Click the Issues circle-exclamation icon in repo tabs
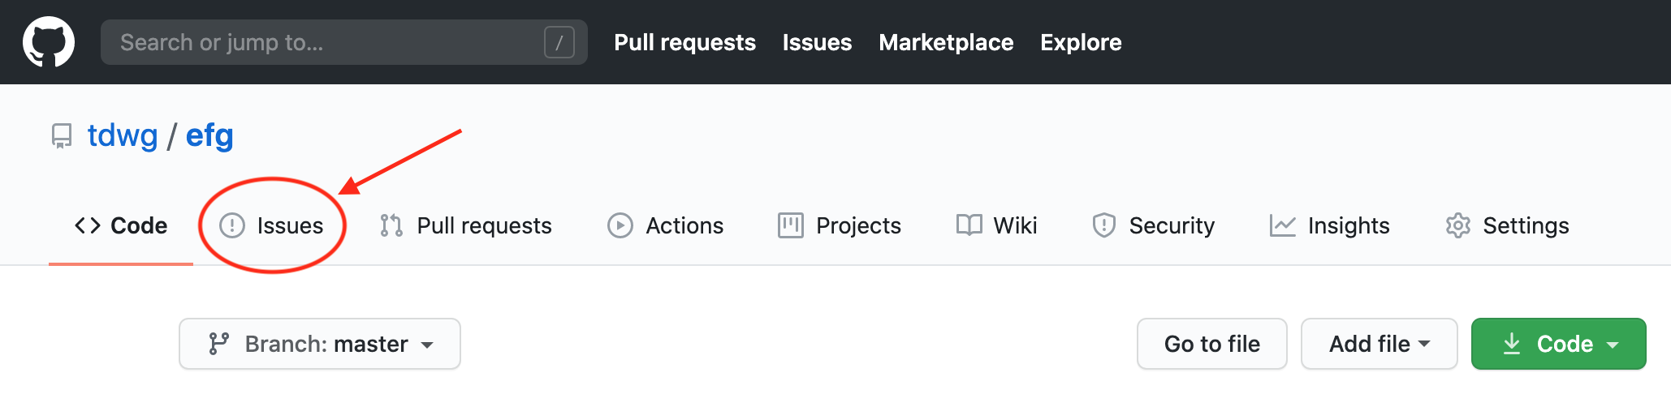This screenshot has height=394, width=1671. (x=232, y=225)
